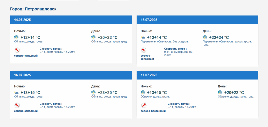Click the wind compass icon for 14.07.2025
Screen dimensions: 268x127
point(17,50)
